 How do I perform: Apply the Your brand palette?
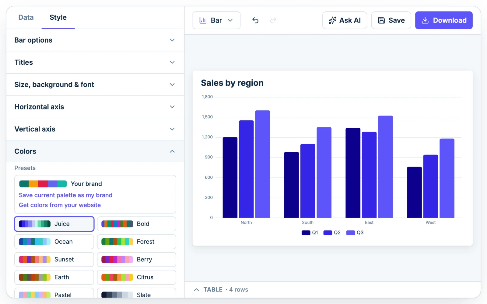(x=61, y=184)
